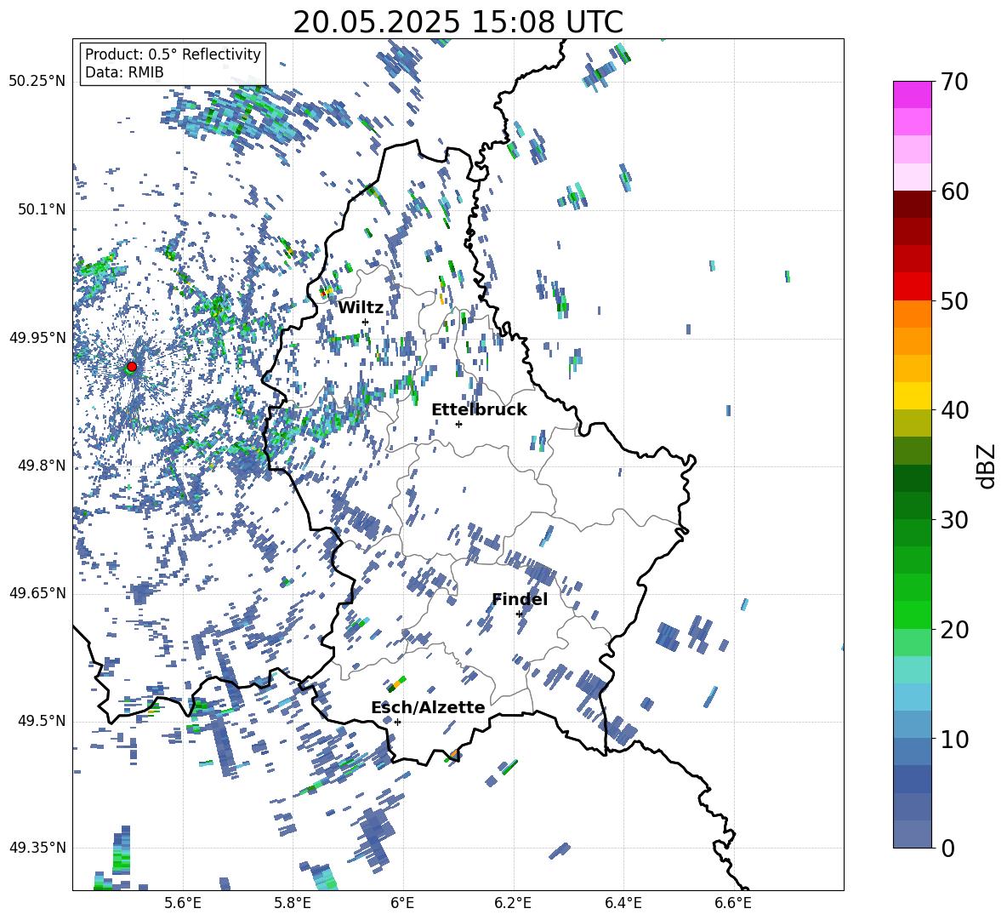Click the orange colorbar segment below 50
1007x920 pixels.
(912, 314)
